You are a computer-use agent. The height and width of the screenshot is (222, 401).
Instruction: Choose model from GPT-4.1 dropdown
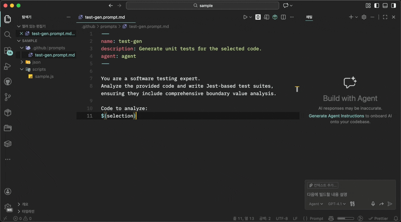tap(337, 204)
